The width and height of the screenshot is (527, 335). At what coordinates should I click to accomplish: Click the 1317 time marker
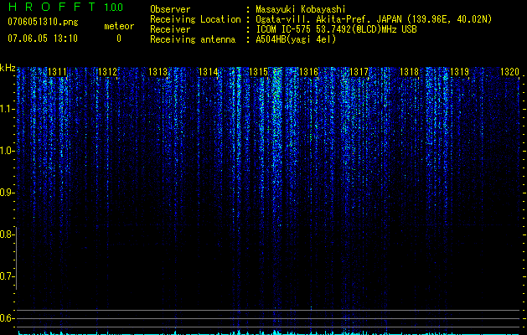click(359, 72)
